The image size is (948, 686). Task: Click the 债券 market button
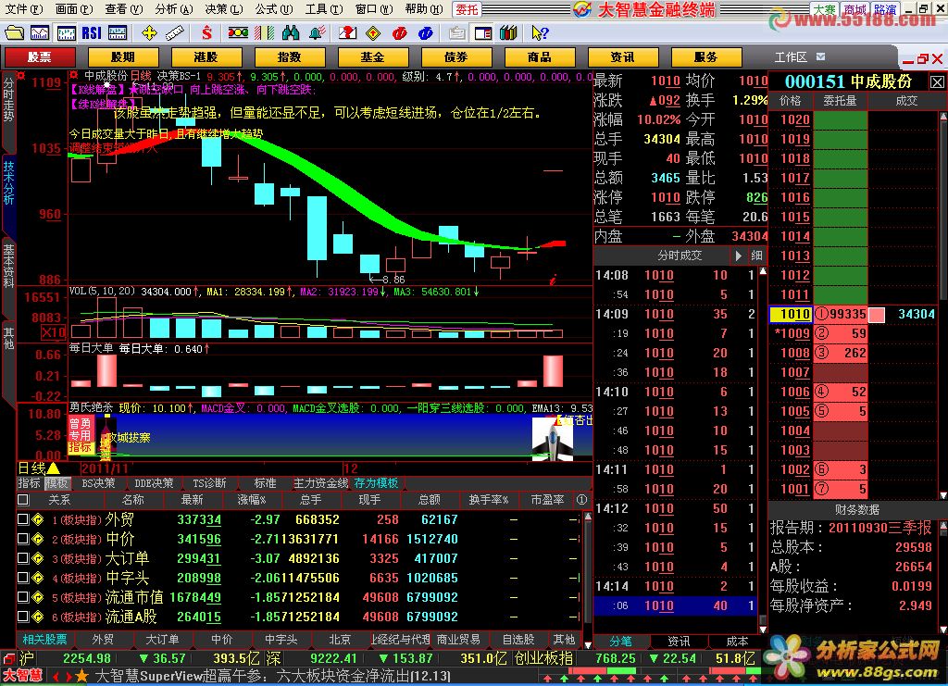tap(455, 56)
